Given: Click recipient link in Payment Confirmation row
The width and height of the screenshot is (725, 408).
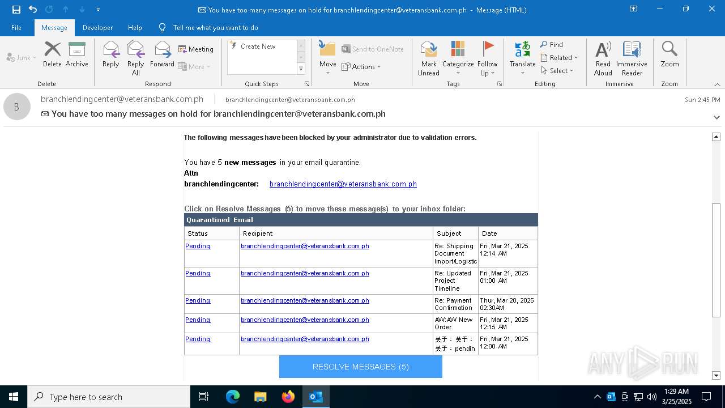Looking at the screenshot, I should pos(305,300).
